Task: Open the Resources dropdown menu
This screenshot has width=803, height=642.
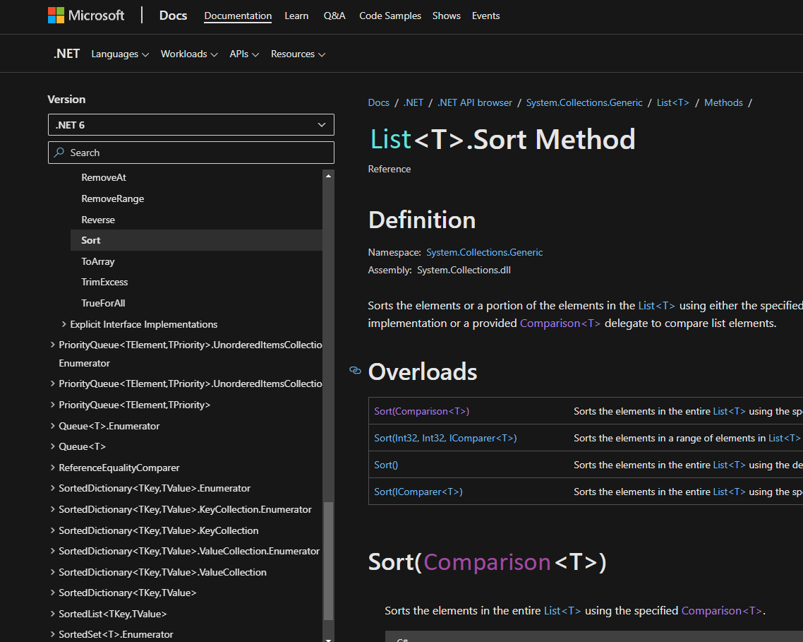Action: point(298,54)
